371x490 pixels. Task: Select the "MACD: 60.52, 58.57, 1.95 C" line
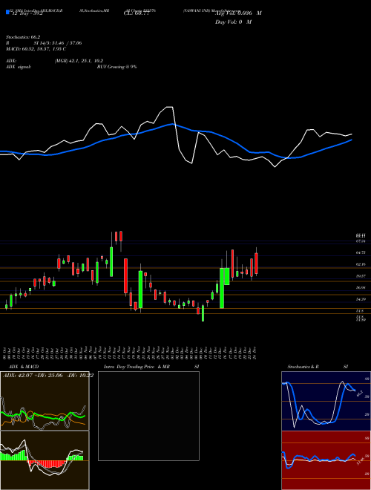[x=36, y=49]
